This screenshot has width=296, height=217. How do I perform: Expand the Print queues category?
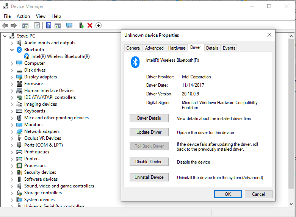click(x=12, y=152)
